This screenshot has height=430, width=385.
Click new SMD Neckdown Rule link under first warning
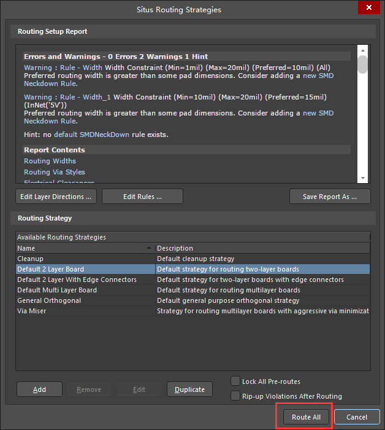click(318, 76)
